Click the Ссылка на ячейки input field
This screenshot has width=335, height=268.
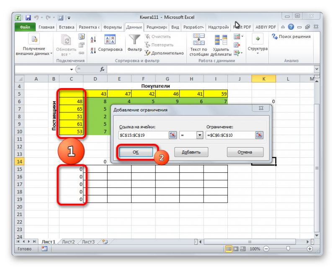[x=144, y=135]
